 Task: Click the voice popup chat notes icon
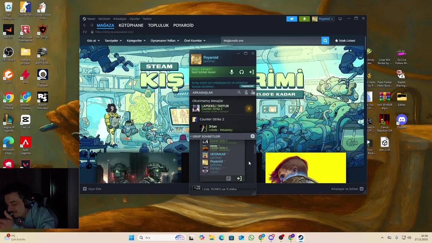click(x=228, y=178)
